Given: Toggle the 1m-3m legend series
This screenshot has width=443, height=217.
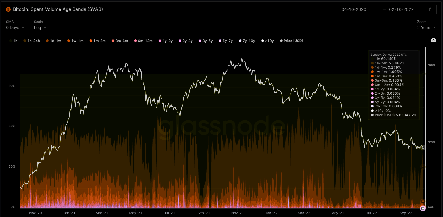Looking at the screenshot, I should pos(97,41).
